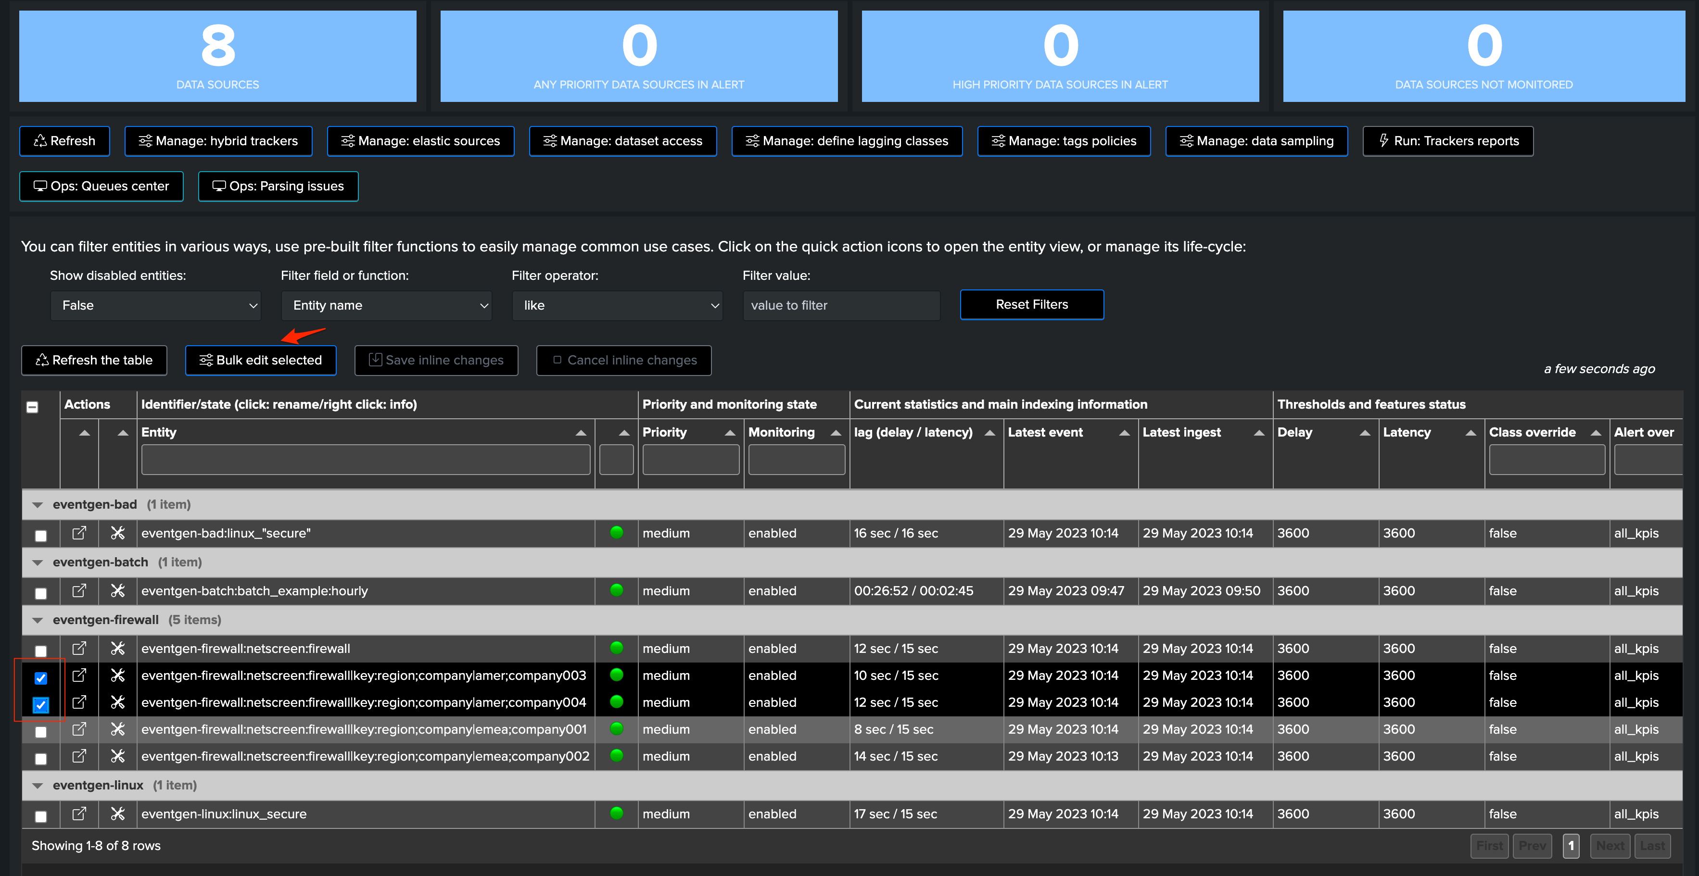Open Manage: data sampling

(1256, 141)
